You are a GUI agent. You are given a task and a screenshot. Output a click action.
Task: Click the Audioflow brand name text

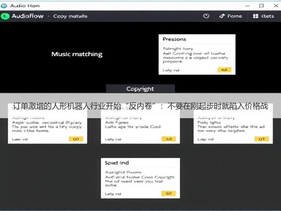(28, 16)
